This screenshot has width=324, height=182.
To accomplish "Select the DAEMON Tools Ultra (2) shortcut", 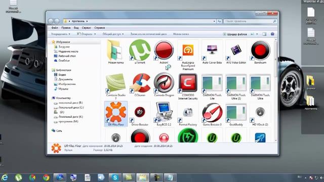I will (236, 86).
